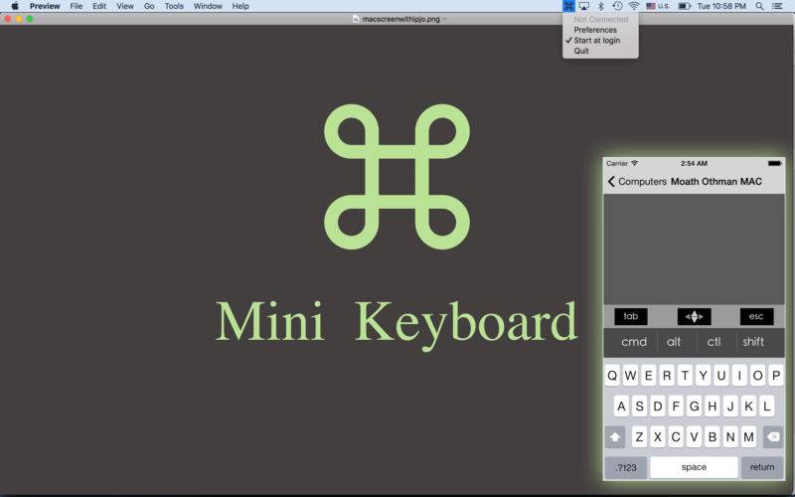795x497 pixels.
Task: Tap the W key
Action: pos(630,376)
